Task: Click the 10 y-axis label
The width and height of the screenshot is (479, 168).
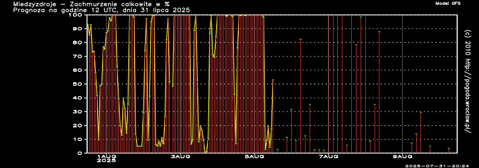Action: point(78,140)
